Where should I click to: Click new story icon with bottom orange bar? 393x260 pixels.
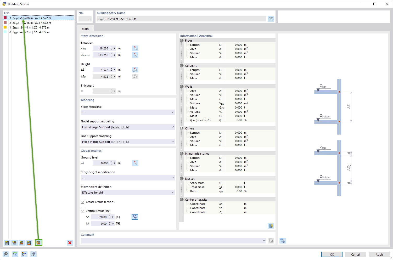click(29, 243)
